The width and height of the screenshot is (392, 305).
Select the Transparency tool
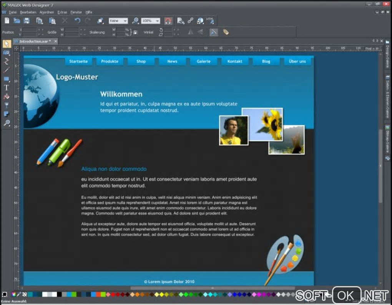pyautogui.click(x=7, y=105)
